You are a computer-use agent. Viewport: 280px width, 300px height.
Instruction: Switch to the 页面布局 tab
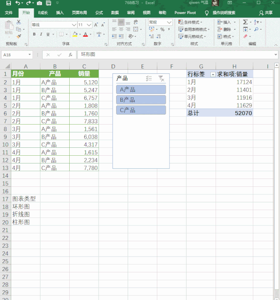coord(79,13)
